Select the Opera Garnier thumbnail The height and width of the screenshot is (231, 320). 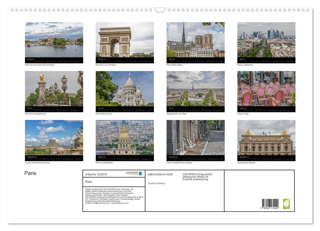point(266,139)
